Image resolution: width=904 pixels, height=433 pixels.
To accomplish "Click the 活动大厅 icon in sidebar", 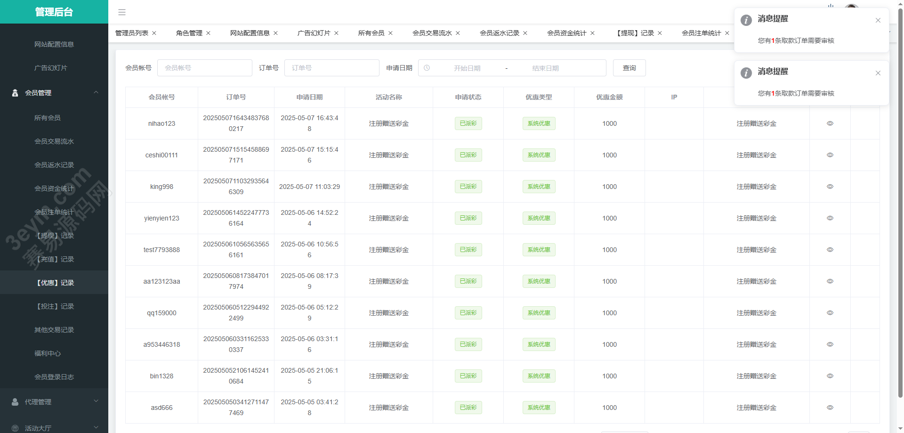I will [15, 428].
